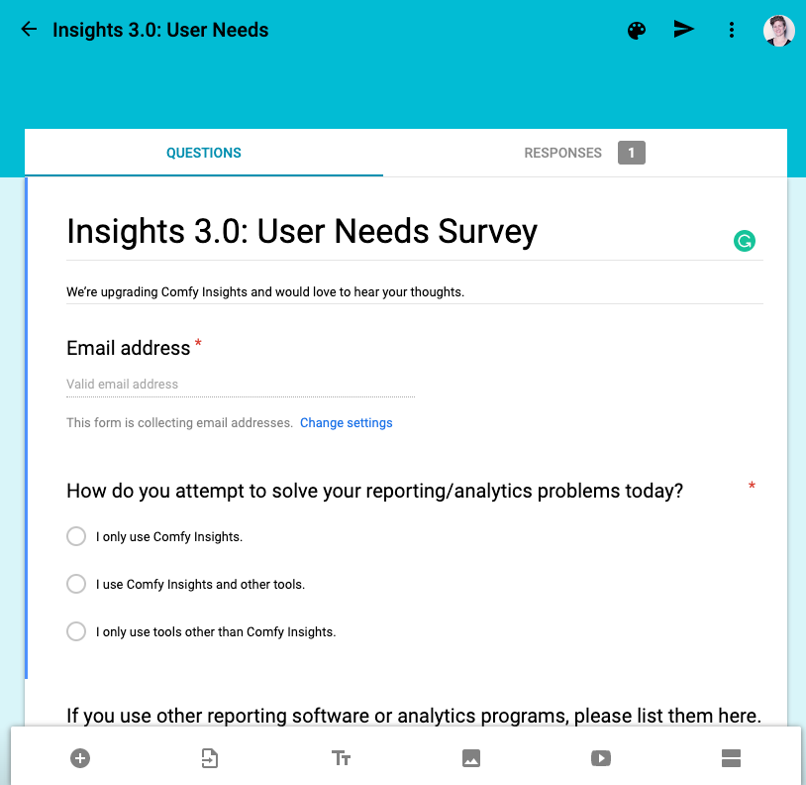This screenshot has width=806, height=785.
Task: Insert an image into the form
Action: [x=471, y=758]
